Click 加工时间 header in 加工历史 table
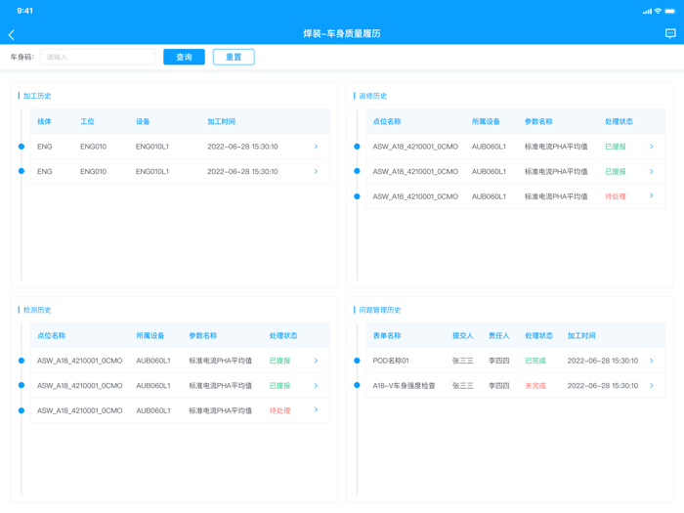The width and height of the screenshot is (684, 513). coord(221,122)
